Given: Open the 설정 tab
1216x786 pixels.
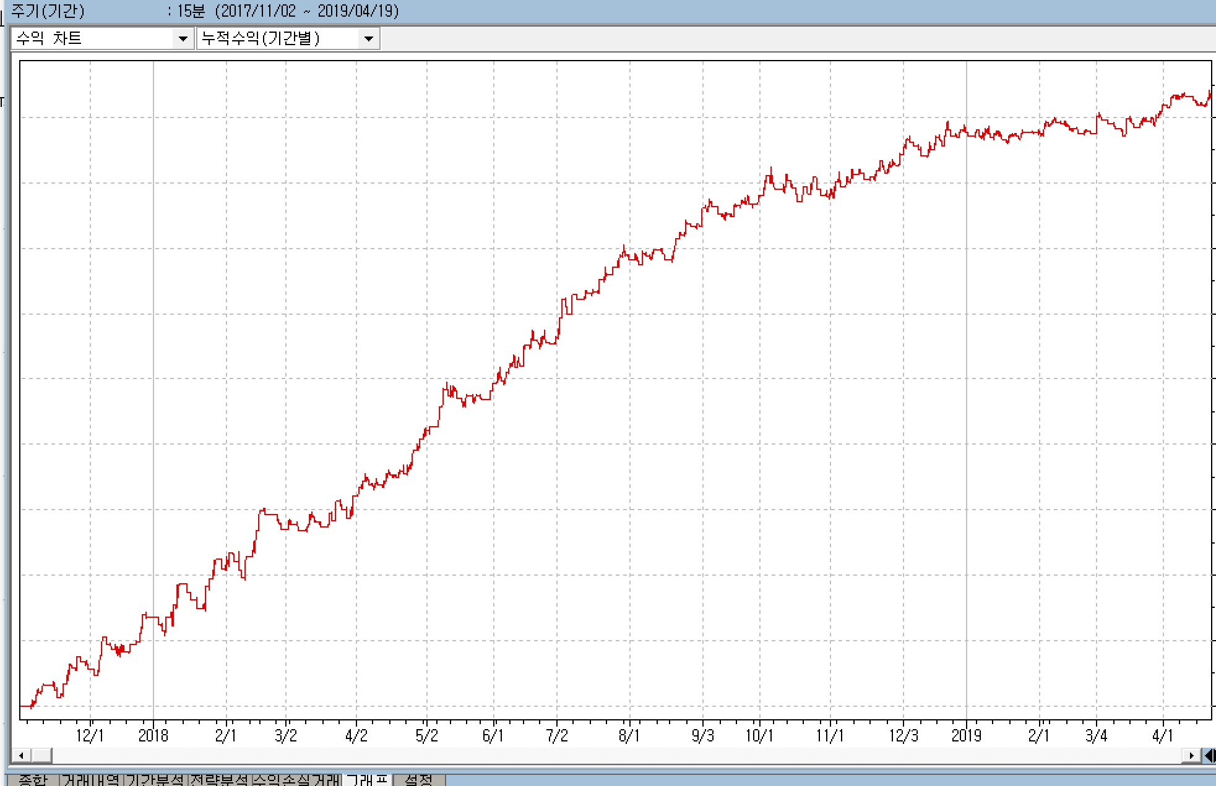Looking at the screenshot, I should [x=419, y=780].
